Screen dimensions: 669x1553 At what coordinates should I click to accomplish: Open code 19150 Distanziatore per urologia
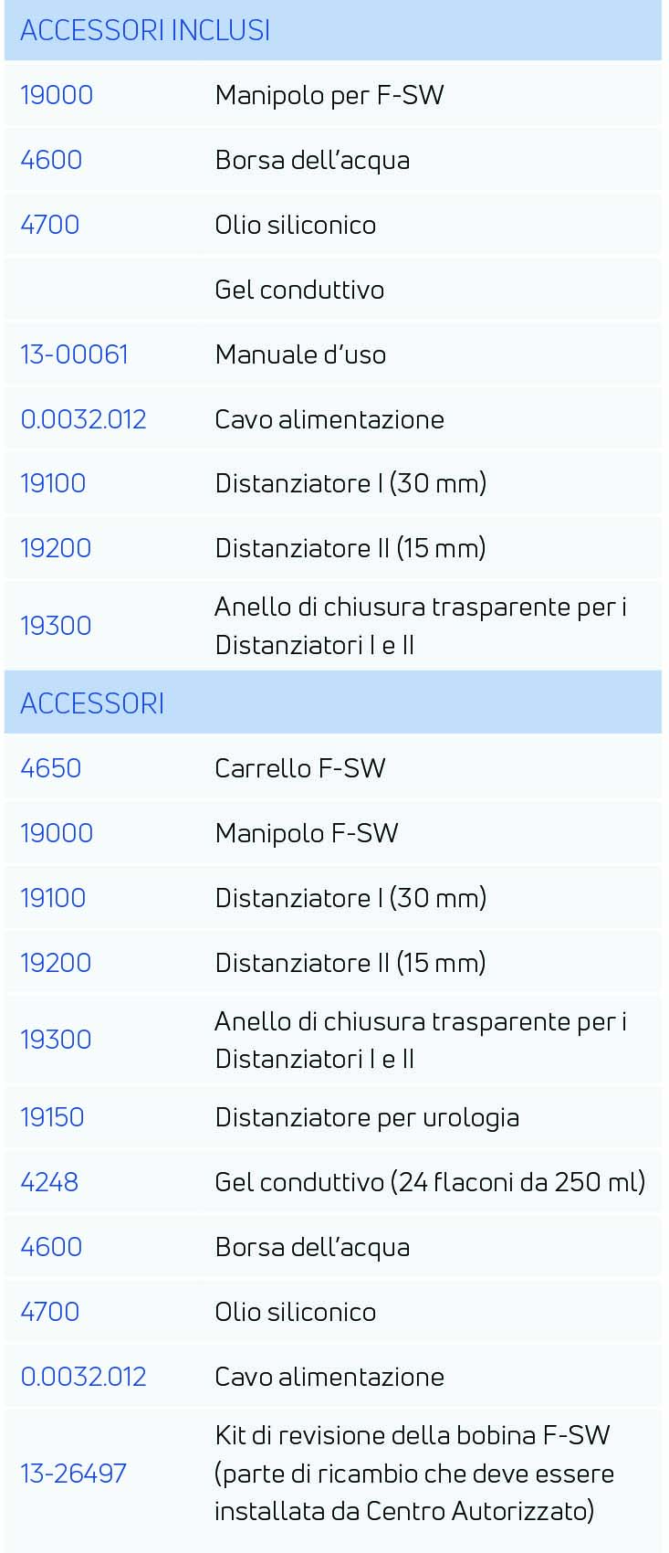(52, 1116)
